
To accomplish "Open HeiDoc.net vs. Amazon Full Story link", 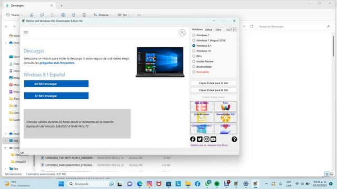I will tap(209, 145).
